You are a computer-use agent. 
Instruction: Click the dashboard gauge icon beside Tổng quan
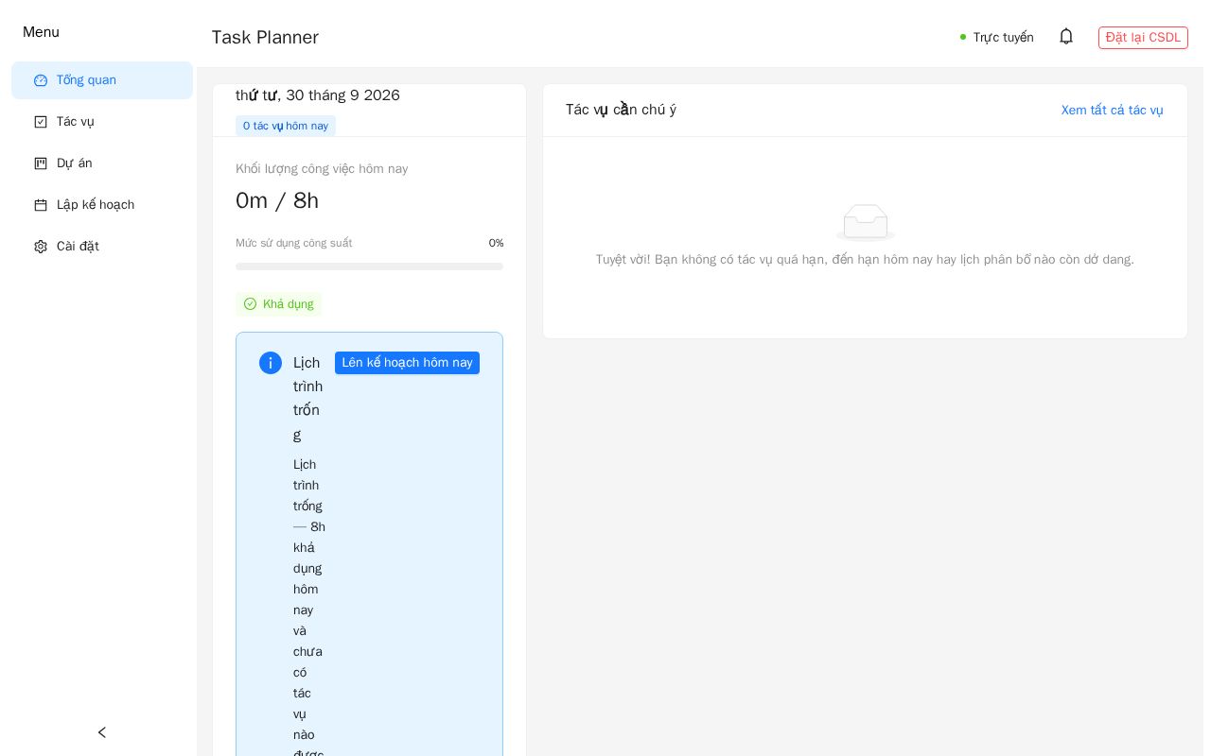click(41, 80)
